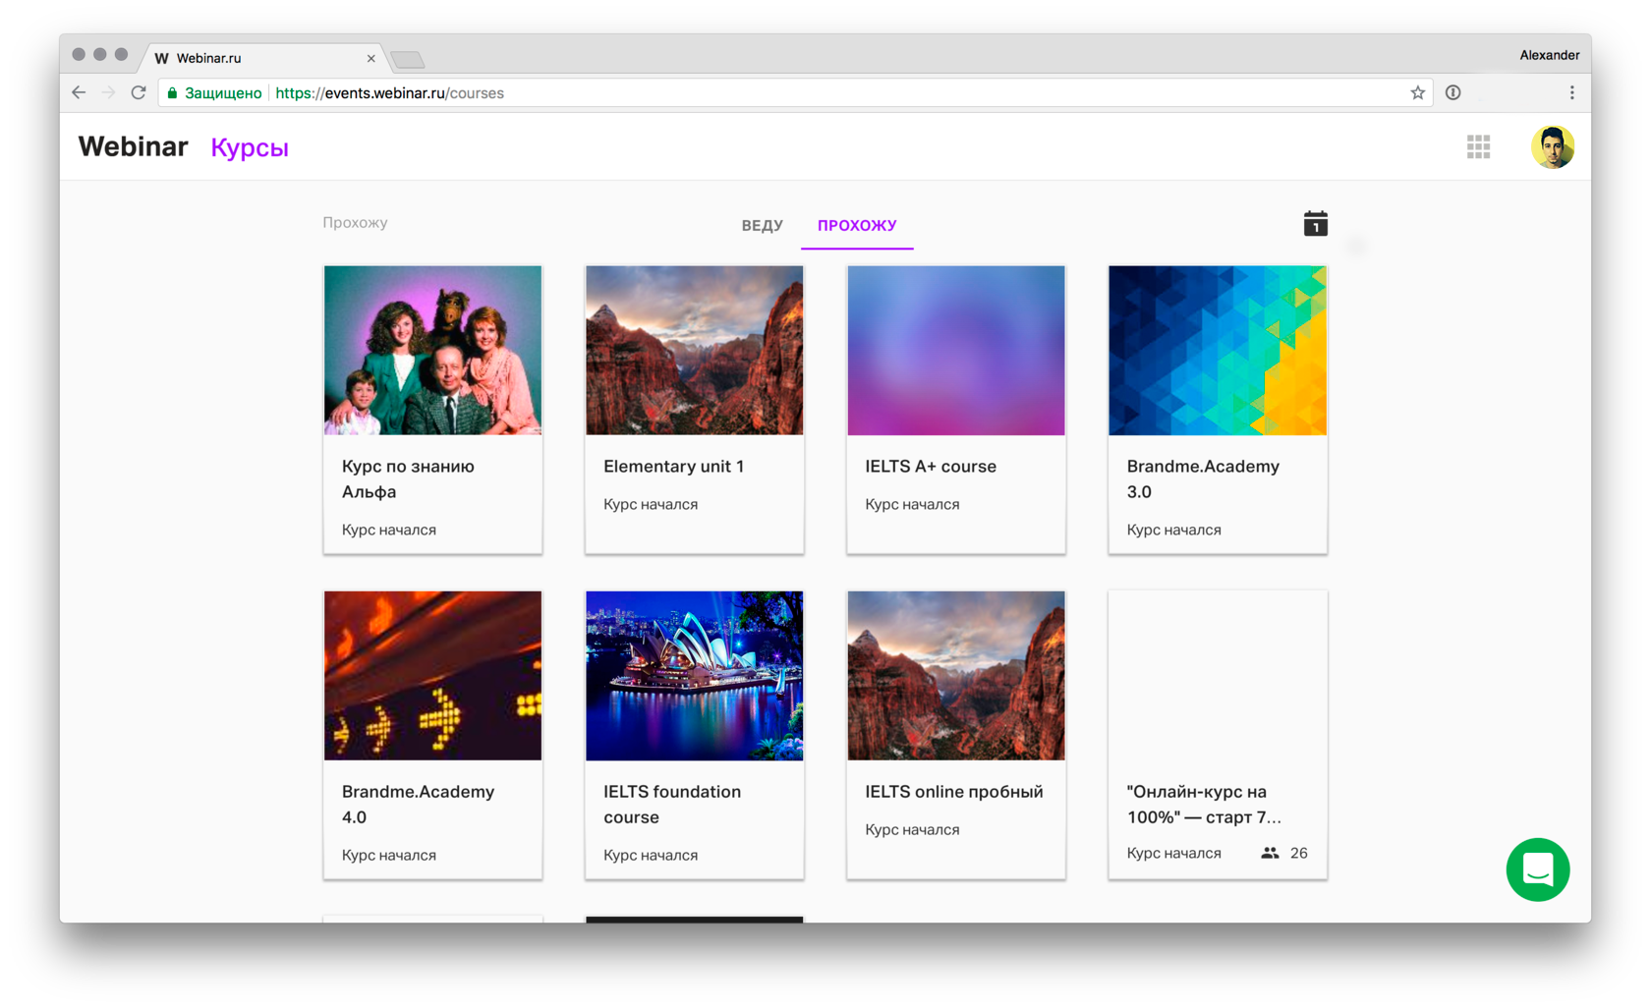Screen dimensions: 1651x1008
Task: Close the Webinar.ru browser tab
Action: coord(370,59)
